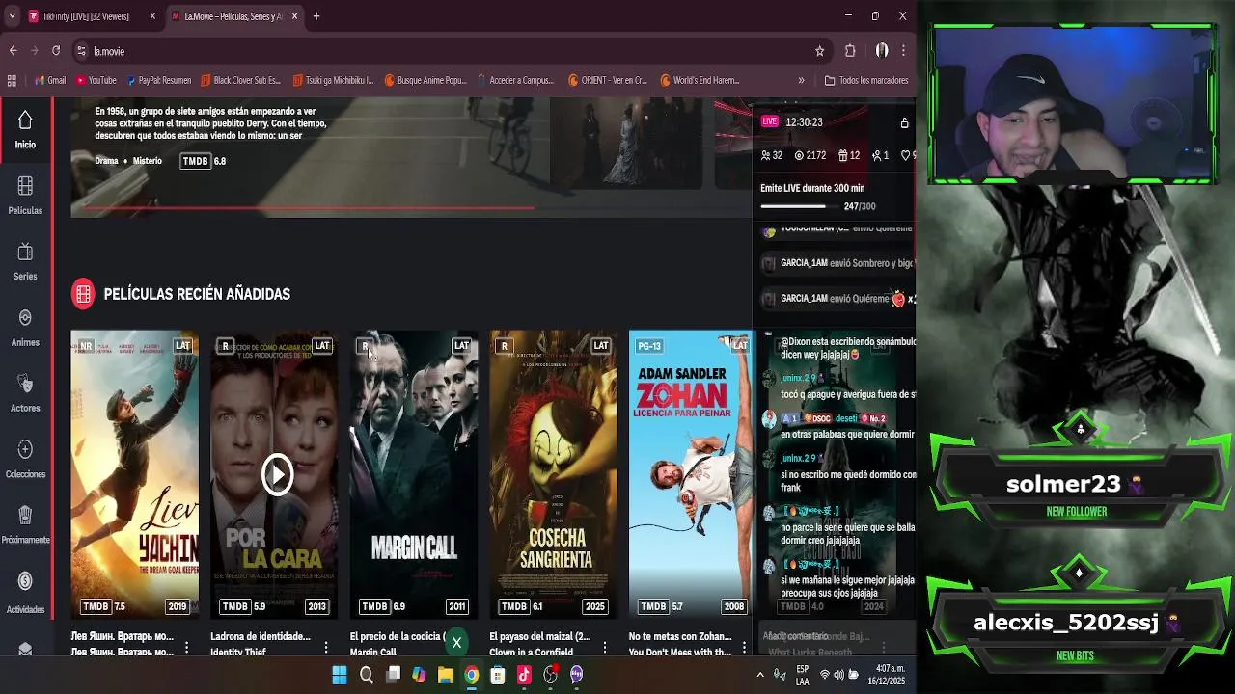Open the browser extensions puzzle icon

[850, 51]
